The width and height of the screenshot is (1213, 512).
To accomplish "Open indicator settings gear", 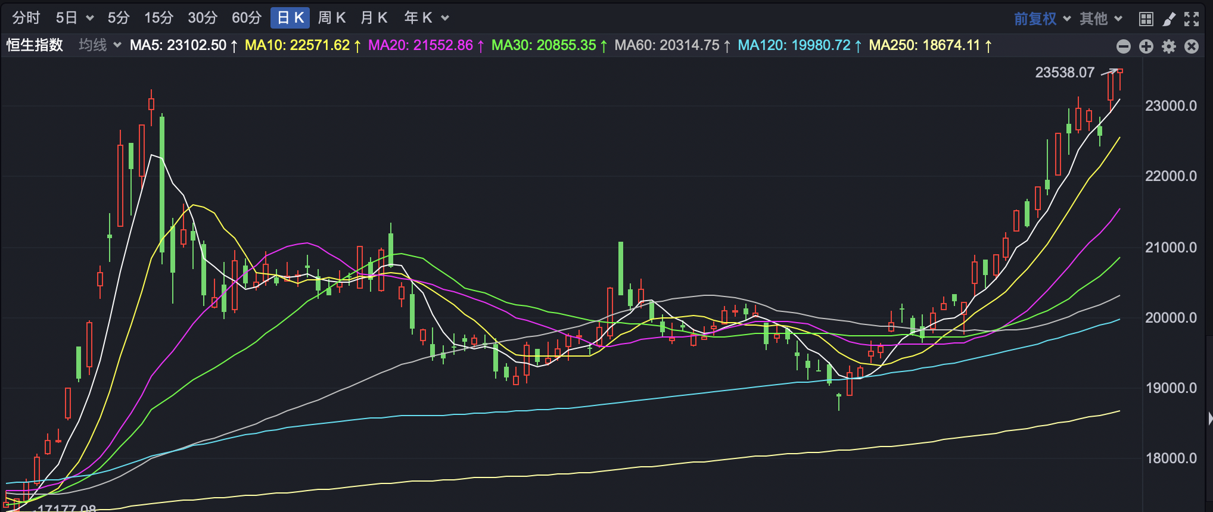I will click(x=1169, y=46).
